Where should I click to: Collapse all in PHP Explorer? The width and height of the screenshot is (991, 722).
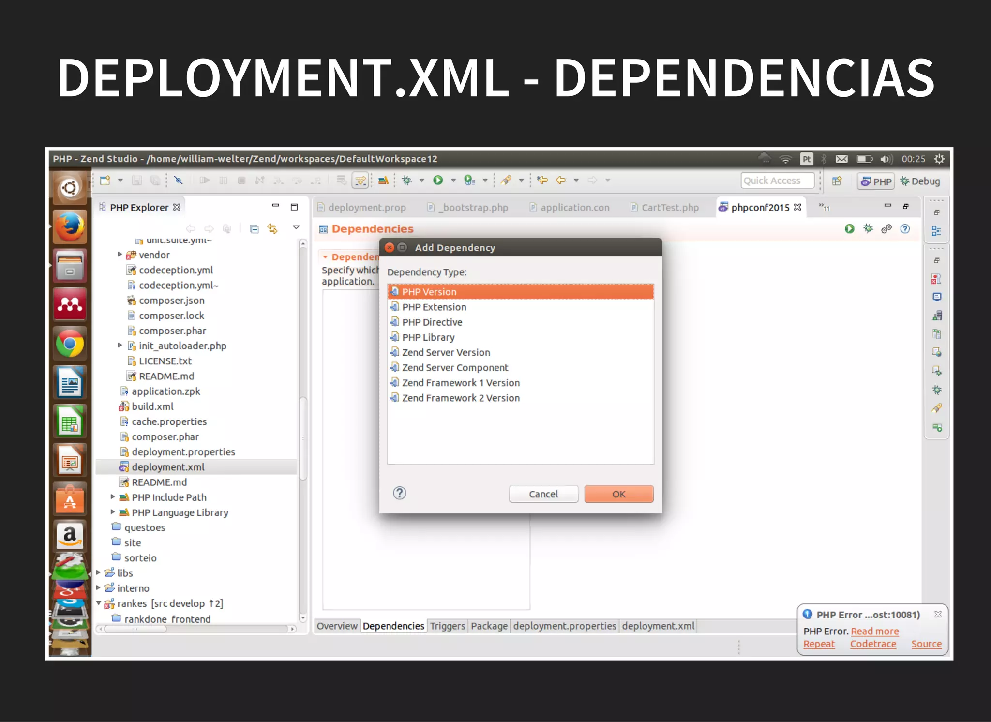click(x=255, y=229)
